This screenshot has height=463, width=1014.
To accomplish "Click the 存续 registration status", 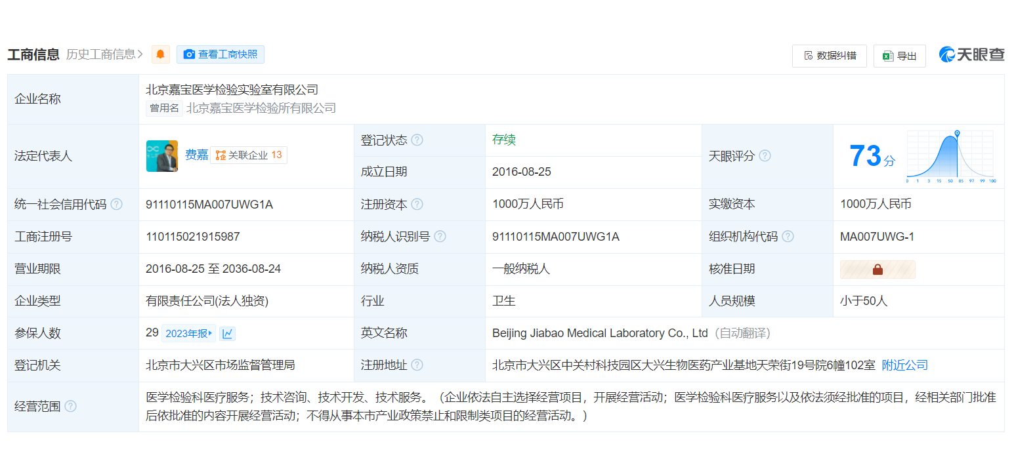I will pos(504,140).
